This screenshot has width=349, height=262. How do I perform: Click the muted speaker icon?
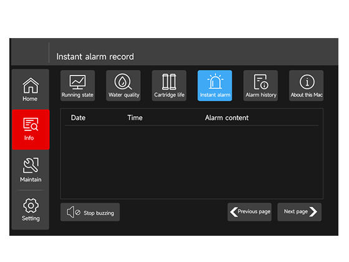click(74, 212)
